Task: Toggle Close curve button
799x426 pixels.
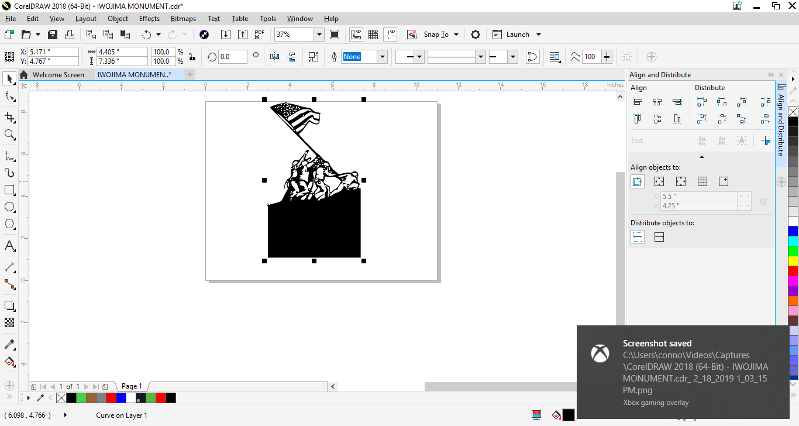Action: coord(532,57)
